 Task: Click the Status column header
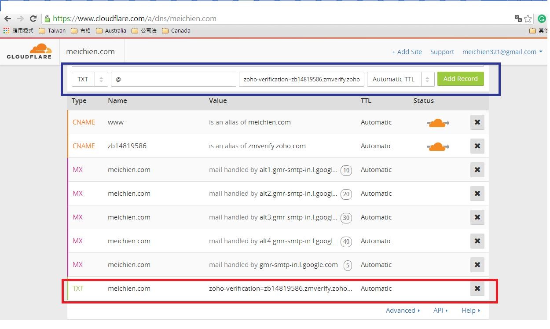click(424, 101)
